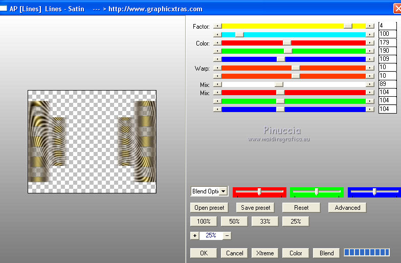
Task: Click the Factor value field showing 4
Action: point(388,26)
